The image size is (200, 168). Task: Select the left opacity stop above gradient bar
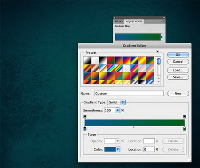(85, 117)
